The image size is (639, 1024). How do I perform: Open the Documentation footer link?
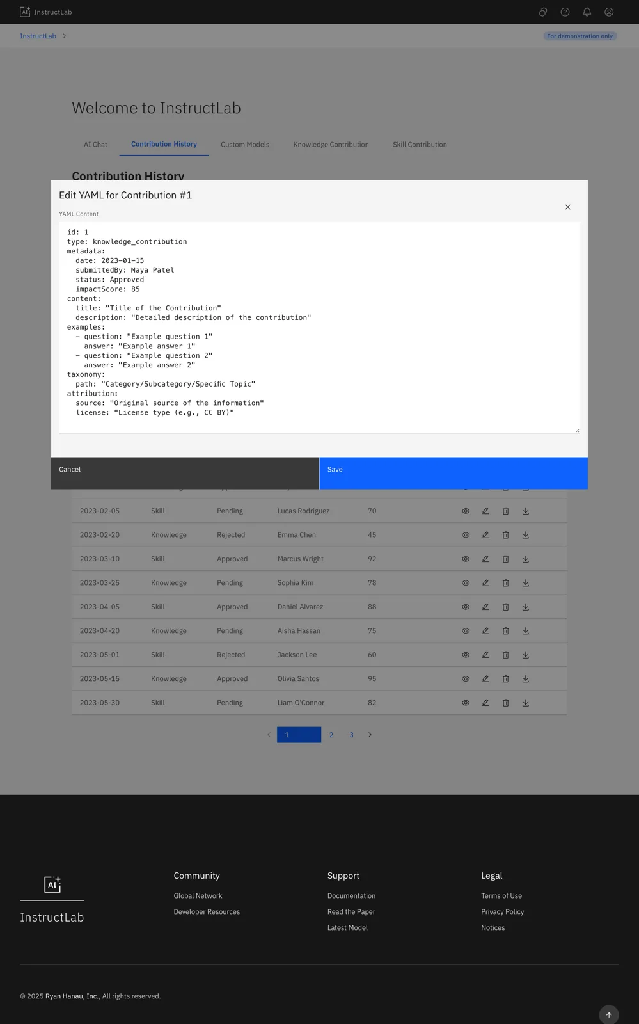[351, 896]
